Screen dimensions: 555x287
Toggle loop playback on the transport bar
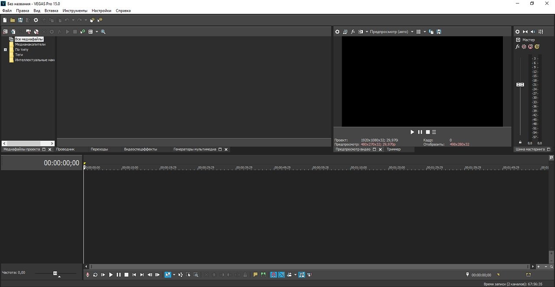(95, 275)
